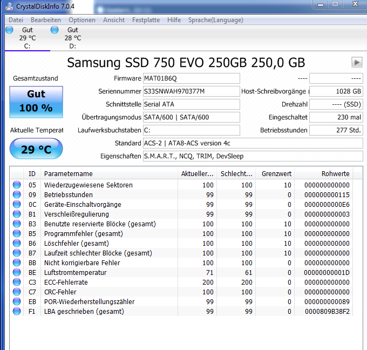Click status orb for attribute BE
Screen dimensions: 367x350
pyautogui.click(x=17, y=272)
